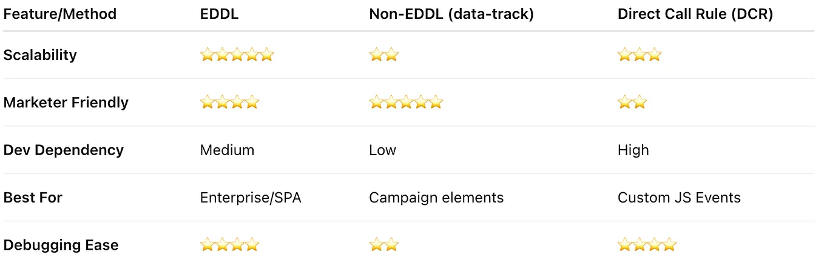Select the Feature/Method column header
This screenshot has height=271, width=824.
(60, 14)
